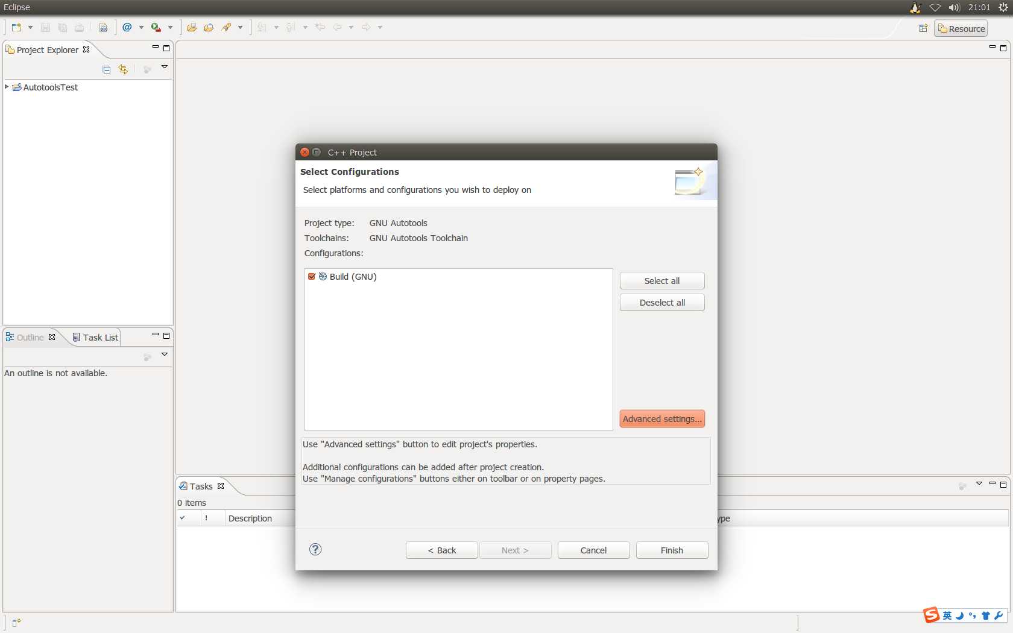Click the Sogou input method S icon
This screenshot has height=633, width=1013.
tap(932, 615)
